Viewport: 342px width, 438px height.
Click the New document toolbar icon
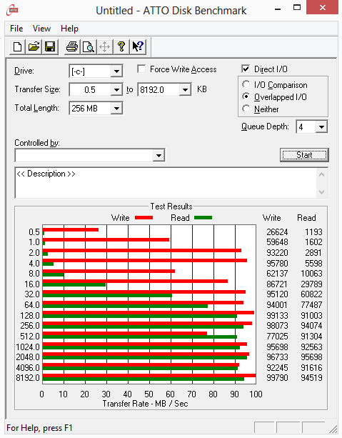pos(17,46)
